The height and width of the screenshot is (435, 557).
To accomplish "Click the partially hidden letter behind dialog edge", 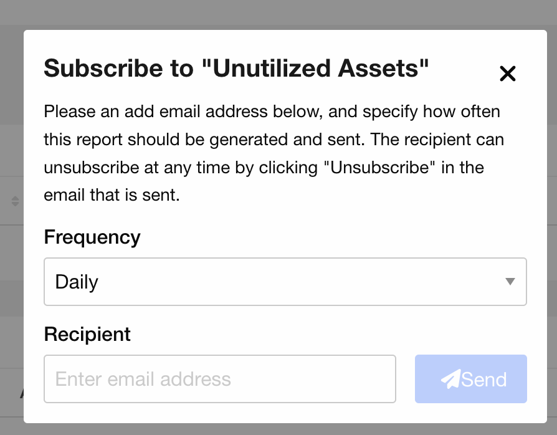I will coord(22,393).
